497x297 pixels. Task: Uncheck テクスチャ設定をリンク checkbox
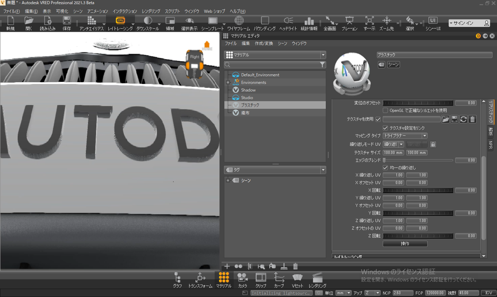click(x=385, y=128)
